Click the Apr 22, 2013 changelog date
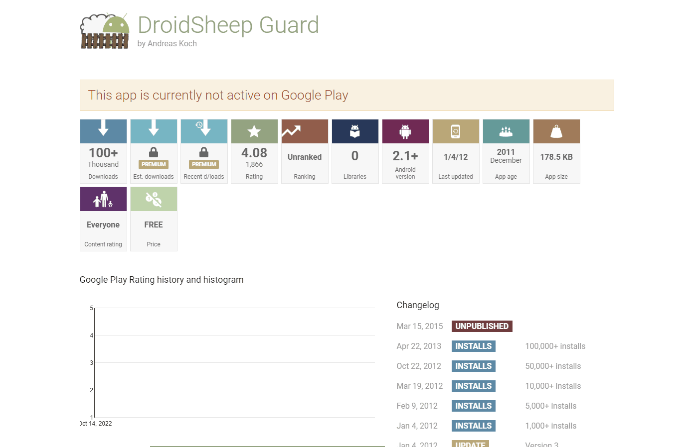Image resolution: width=689 pixels, height=447 pixels. 419,346
